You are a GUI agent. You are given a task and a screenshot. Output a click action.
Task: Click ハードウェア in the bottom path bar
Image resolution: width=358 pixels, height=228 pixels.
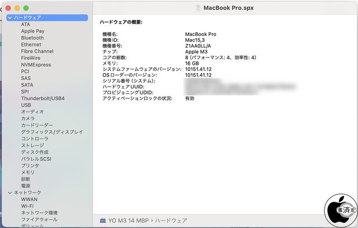click(171, 221)
